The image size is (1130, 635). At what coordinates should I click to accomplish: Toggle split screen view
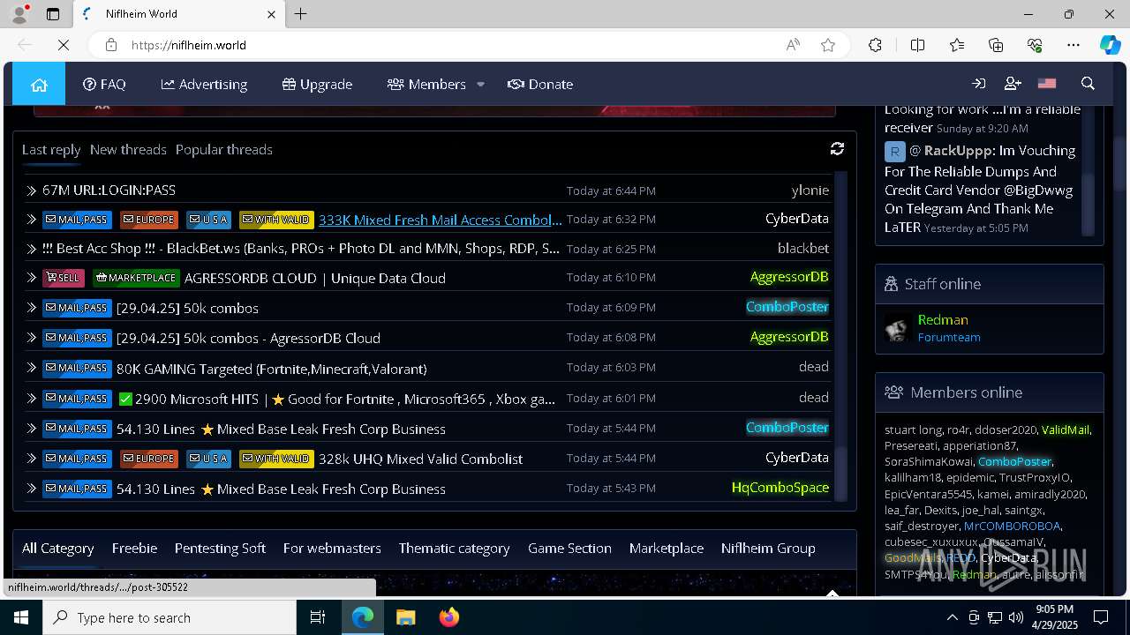click(917, 45)
